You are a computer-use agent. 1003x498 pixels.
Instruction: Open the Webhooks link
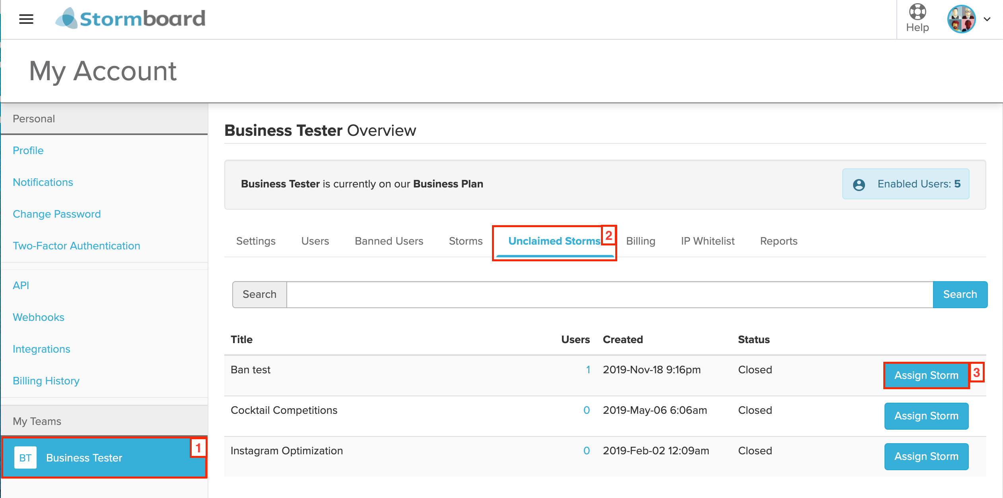39,317
